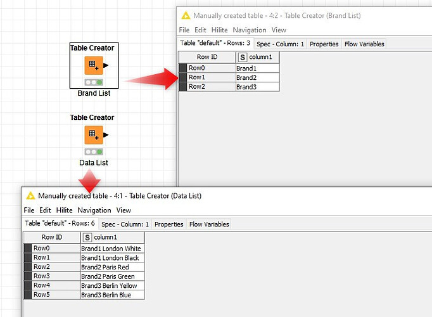Screen dimensions: 432x317
Task: Select Row2 in Data List table
Action: coord(52,267)
